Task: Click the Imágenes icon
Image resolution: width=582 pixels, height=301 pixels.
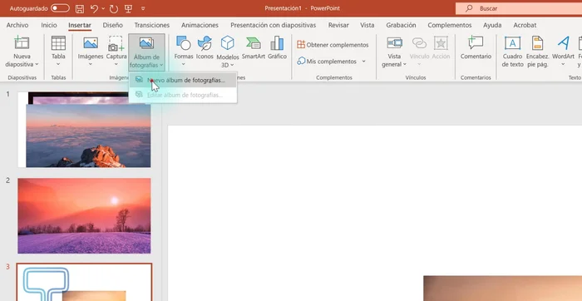Action: [x=91, y=43]
